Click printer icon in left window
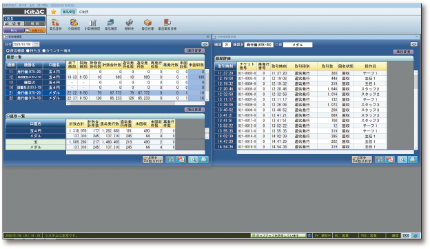Viewport: 430px width, 249px height. [x=203, y=159]
